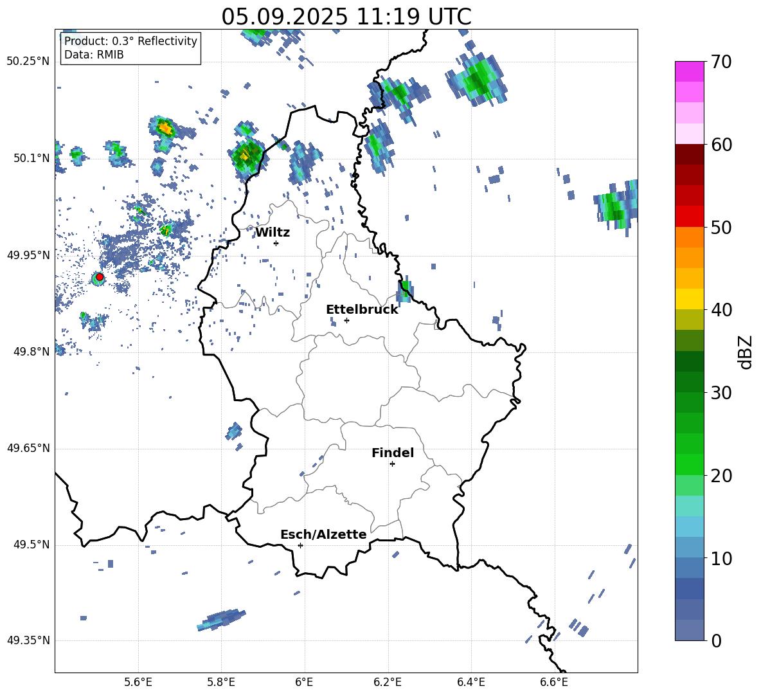
Task: Pick the grey-blue swatch just above 0 dBZ
Action: [689, 630]
